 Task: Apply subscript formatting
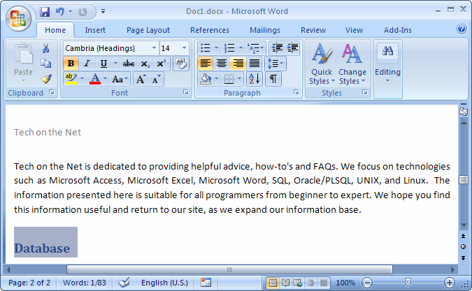[145, 64]
